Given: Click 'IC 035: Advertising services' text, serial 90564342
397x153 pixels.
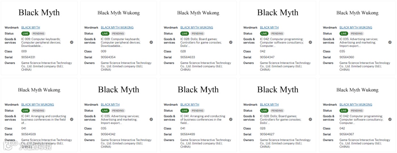Looking at the screenshot, I should point(120,120).
